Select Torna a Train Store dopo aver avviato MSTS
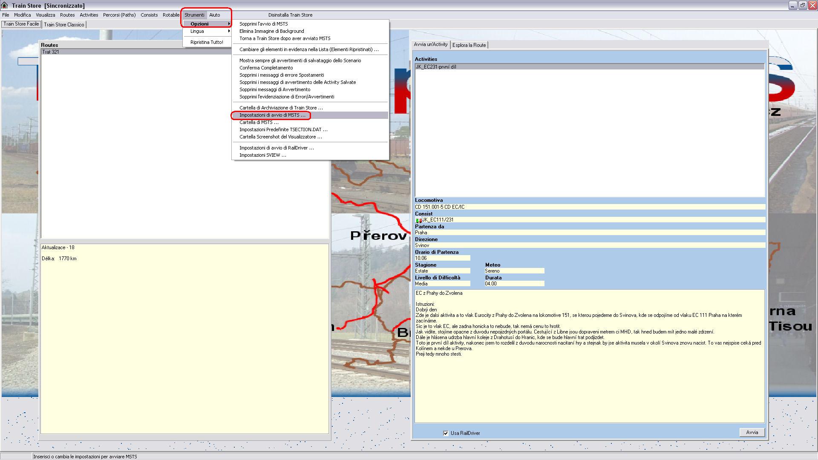Image resolution: width=818 pixels, height=460 pixels. click(310, 38)
